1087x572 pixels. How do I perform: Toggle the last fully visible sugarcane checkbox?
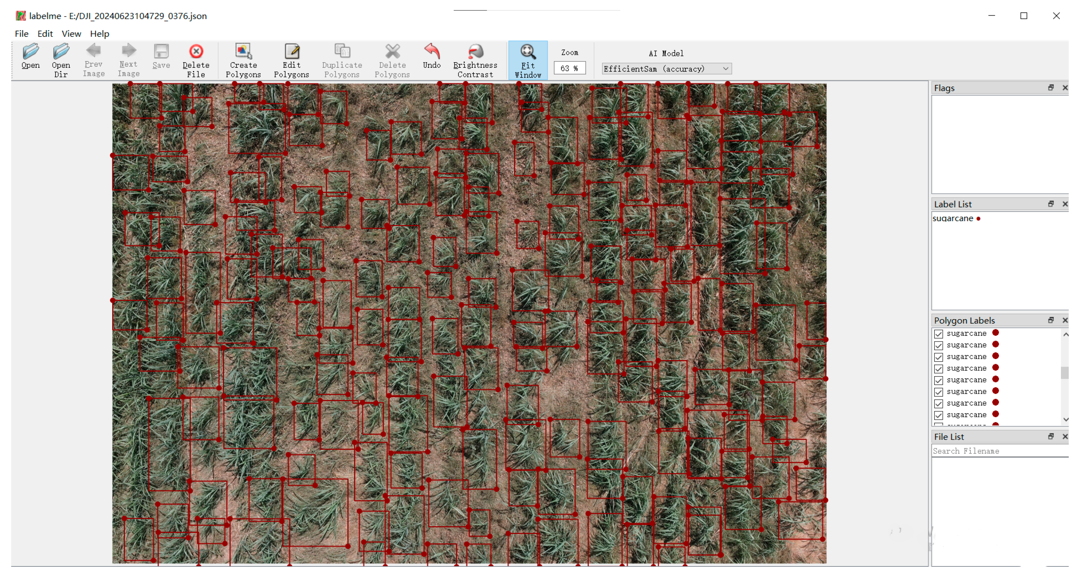point(939,415)
